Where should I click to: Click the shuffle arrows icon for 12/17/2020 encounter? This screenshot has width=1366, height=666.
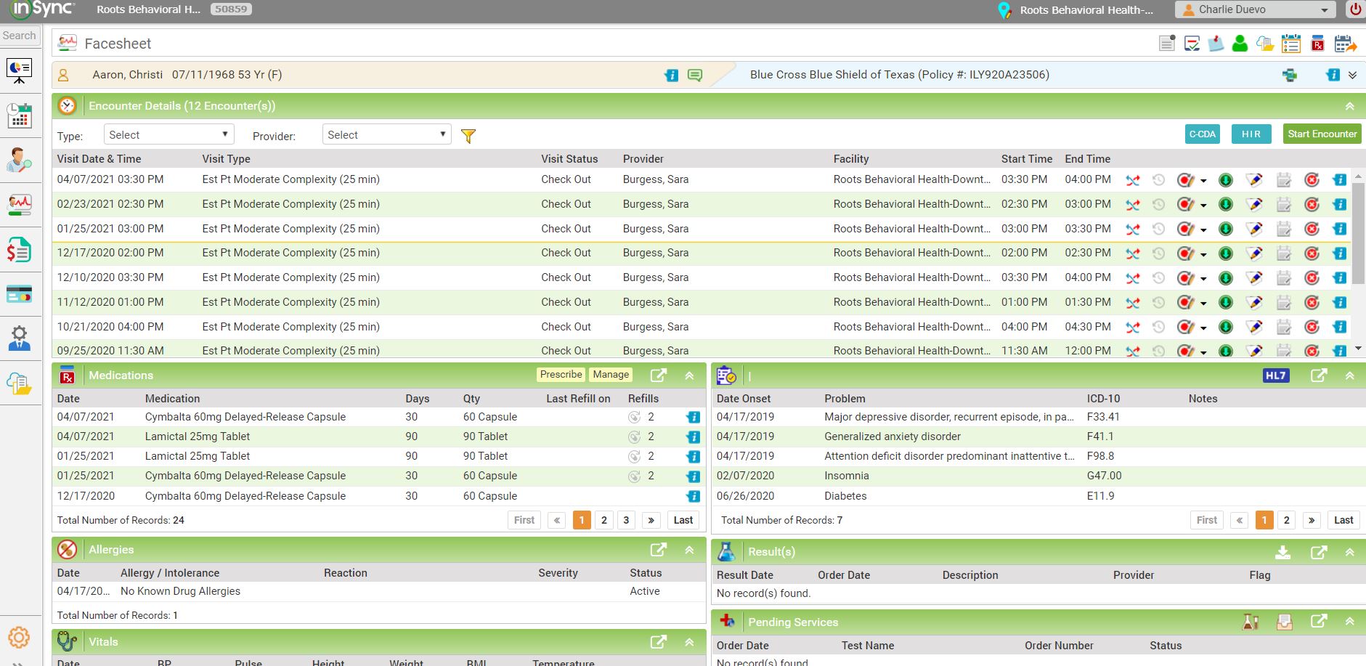click(1133, 254)
